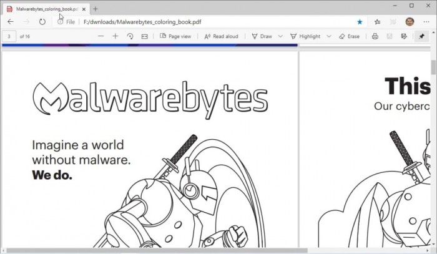Image resolution: width=437 pixels, height=254 pixels.
Task: Click the vertical scrollbar thumb
Action: pos(433,67)
